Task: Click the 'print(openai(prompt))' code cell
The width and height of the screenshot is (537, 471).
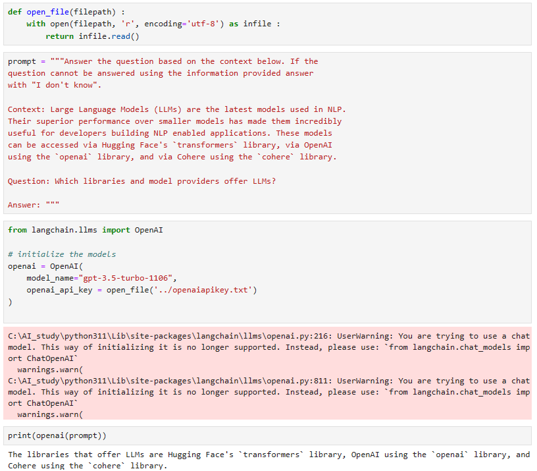Action: pos(267,435)
